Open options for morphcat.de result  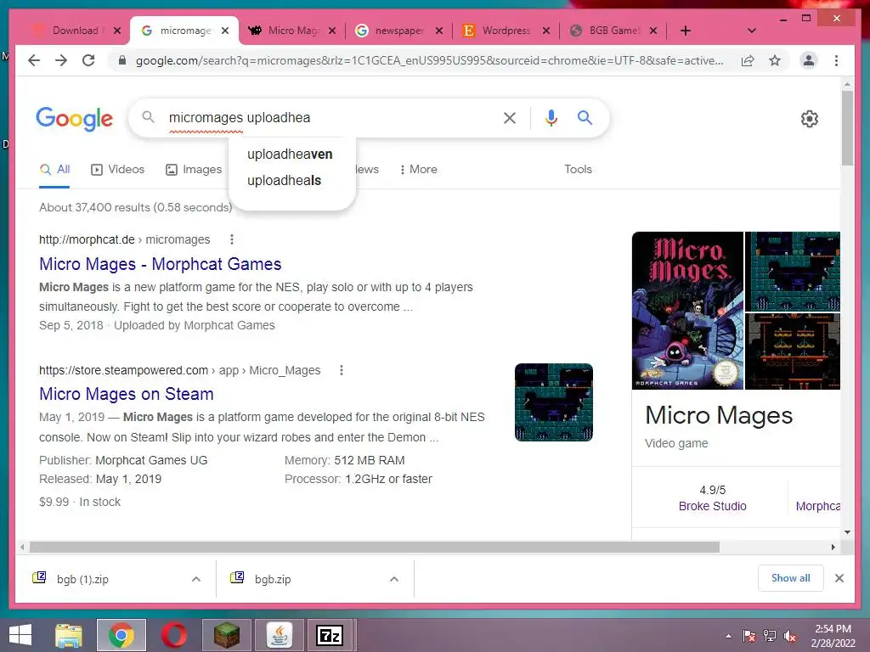click(232, 239)
